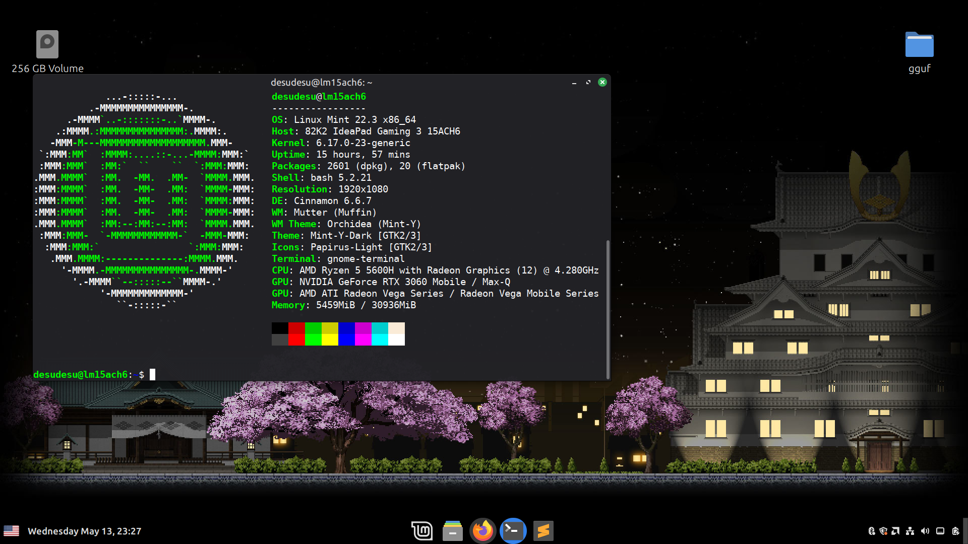Open the battery power applet

[955, 531]
